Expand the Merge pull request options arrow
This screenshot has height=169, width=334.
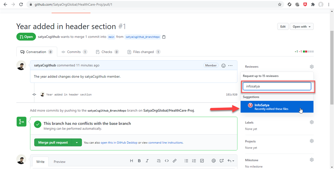pos(77,142)
